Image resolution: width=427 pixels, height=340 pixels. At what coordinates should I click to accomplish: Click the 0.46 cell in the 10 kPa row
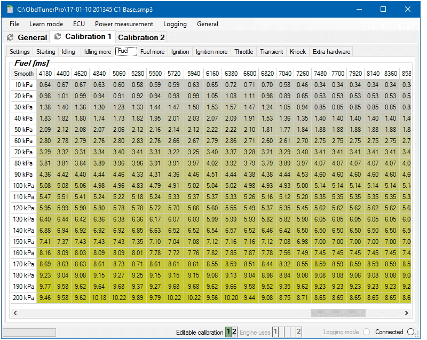tap(303, 85)
